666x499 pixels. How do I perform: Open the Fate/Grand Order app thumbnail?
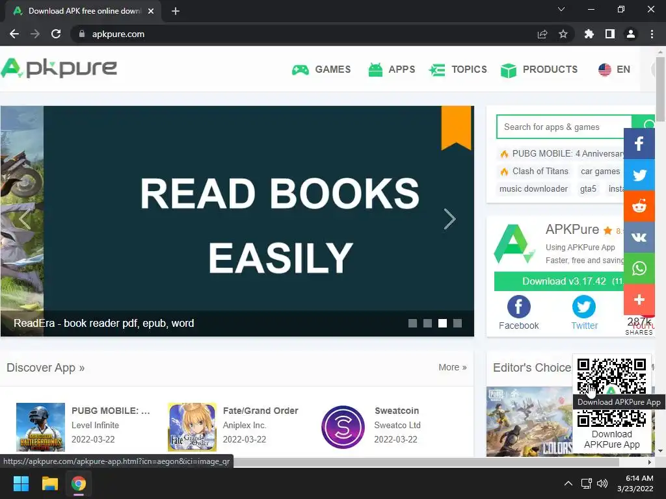coord(192,427)
